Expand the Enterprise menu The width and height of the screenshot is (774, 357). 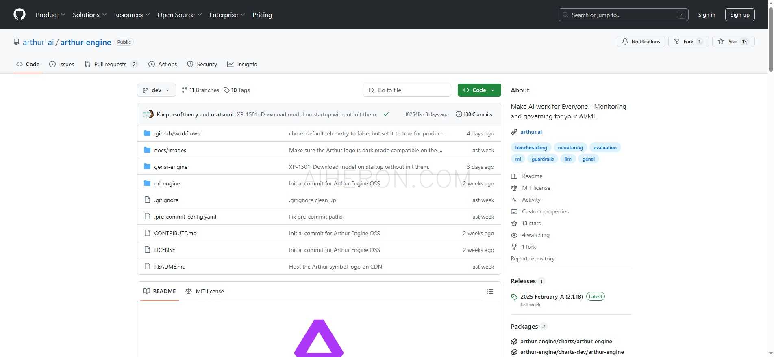[x=227, y=15]
